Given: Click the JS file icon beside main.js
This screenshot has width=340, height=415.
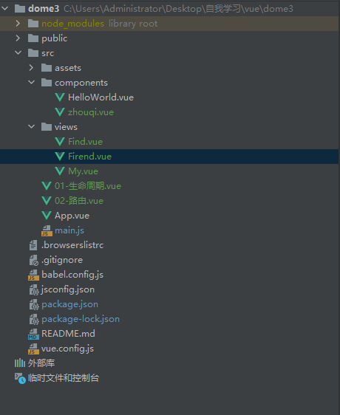Looking at the screenshot, I should [47, 230].
